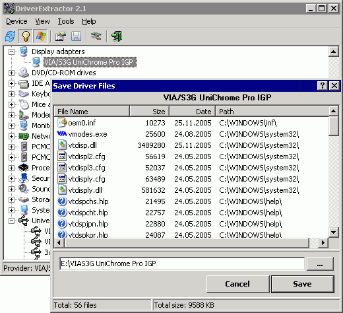This screenshot has width=343, height=313.
Task: Click the display adapter monitor icon
Action: click(24, 52)
